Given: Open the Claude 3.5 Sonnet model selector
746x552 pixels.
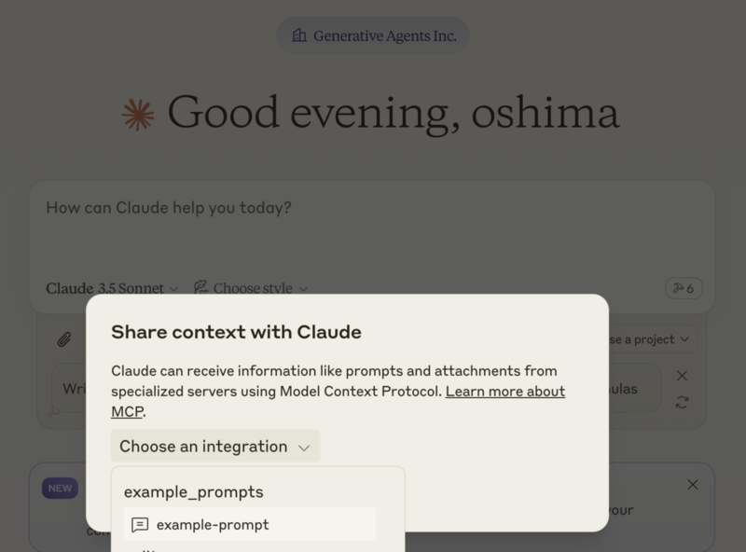Looking at the screenshot, I should [x=112, y=288].
